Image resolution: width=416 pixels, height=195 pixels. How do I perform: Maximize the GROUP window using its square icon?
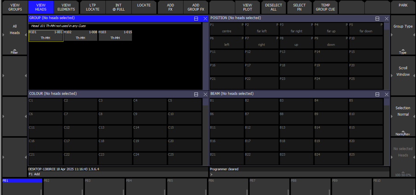(x=196, y=19)
